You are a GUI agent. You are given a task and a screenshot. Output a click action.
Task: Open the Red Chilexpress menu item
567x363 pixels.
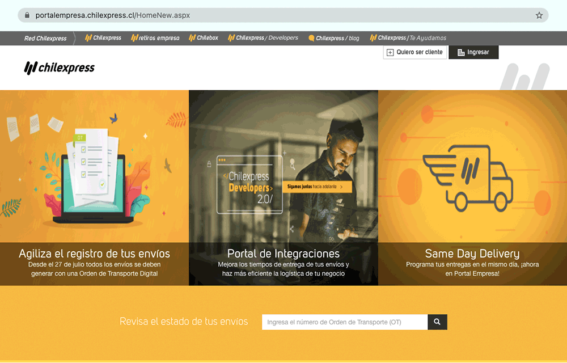(x=45, y=38)
